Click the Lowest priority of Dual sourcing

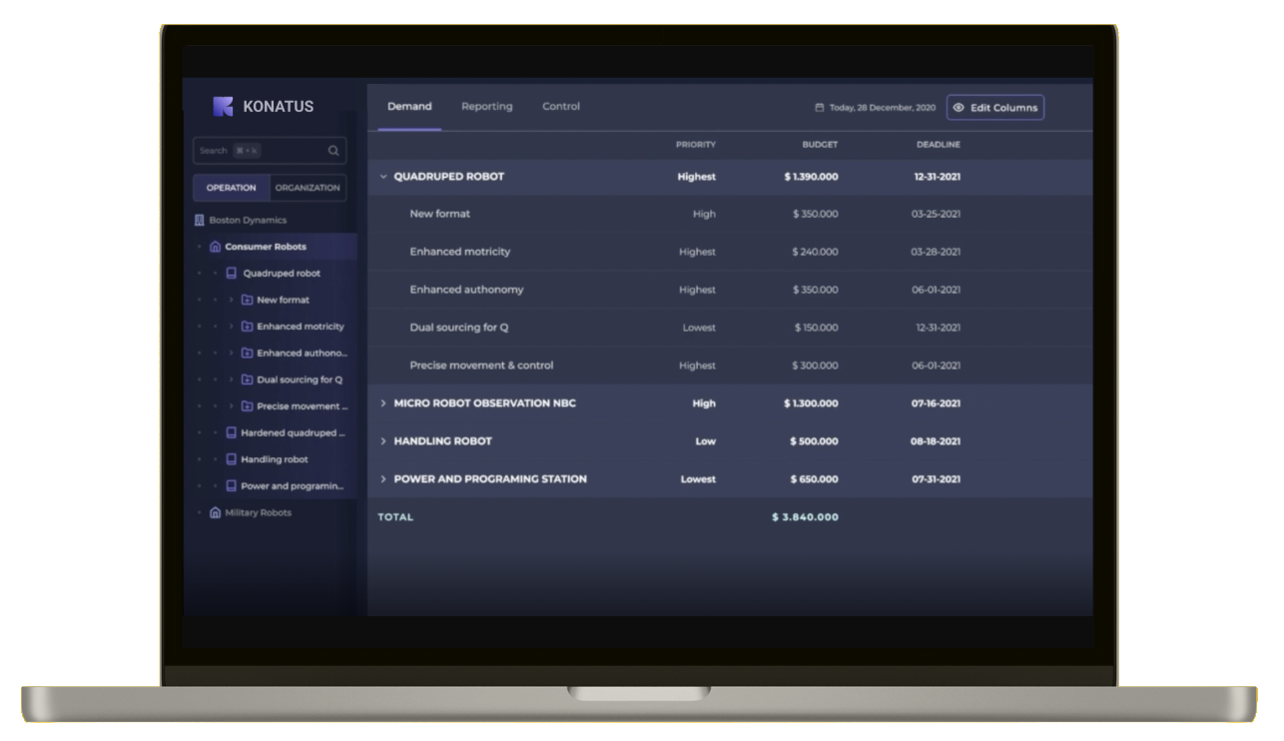[699, 328]
